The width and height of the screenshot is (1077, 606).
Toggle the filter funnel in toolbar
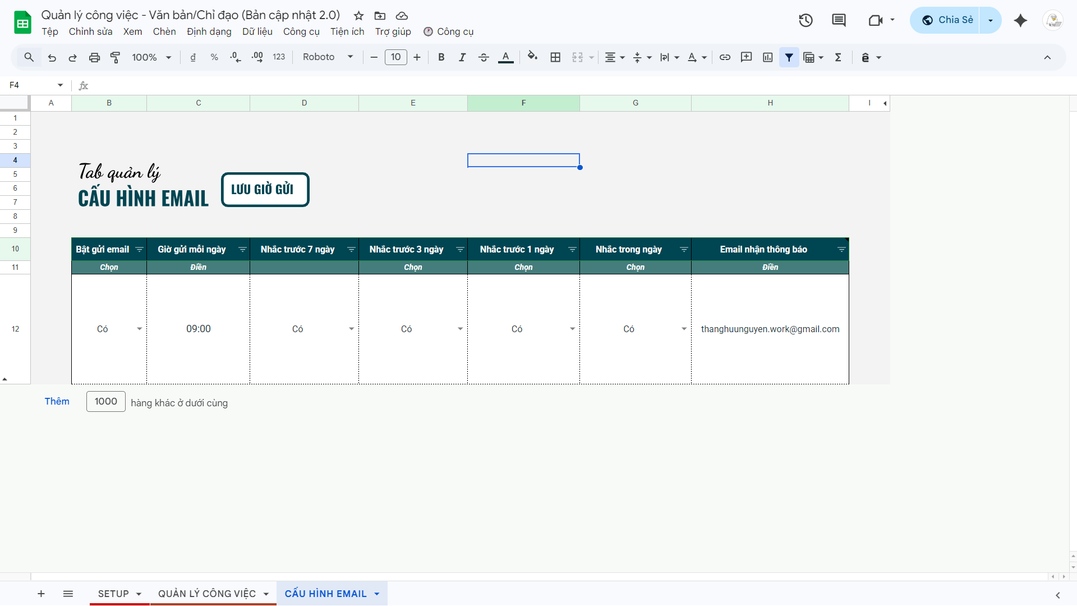789,57
